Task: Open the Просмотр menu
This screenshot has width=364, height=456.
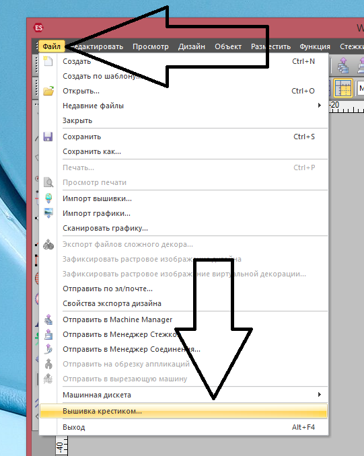Action: click(151, 46)
